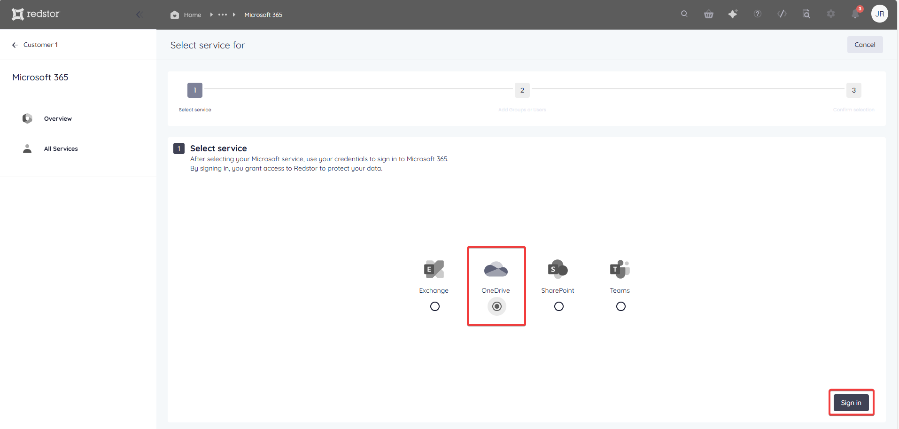This screenshot has width=899, height=429.
Task: Click the Exchange service icon
Action: pyautogui.click(x=434, y=269)
